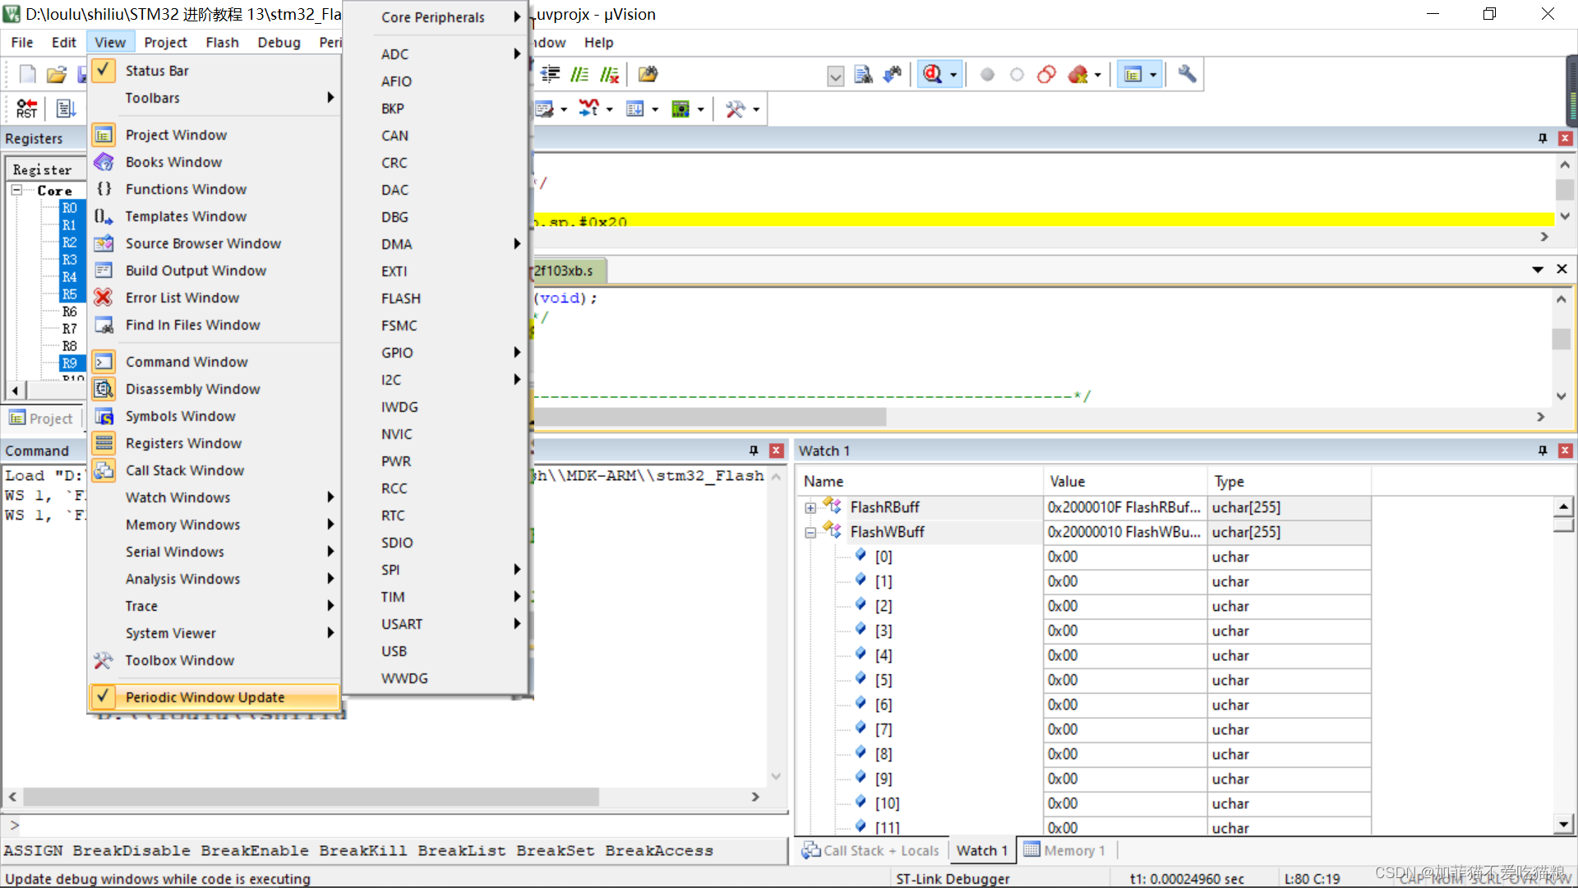
Task: Choose Functions Window menu entry
Action: tap(214, 189)
